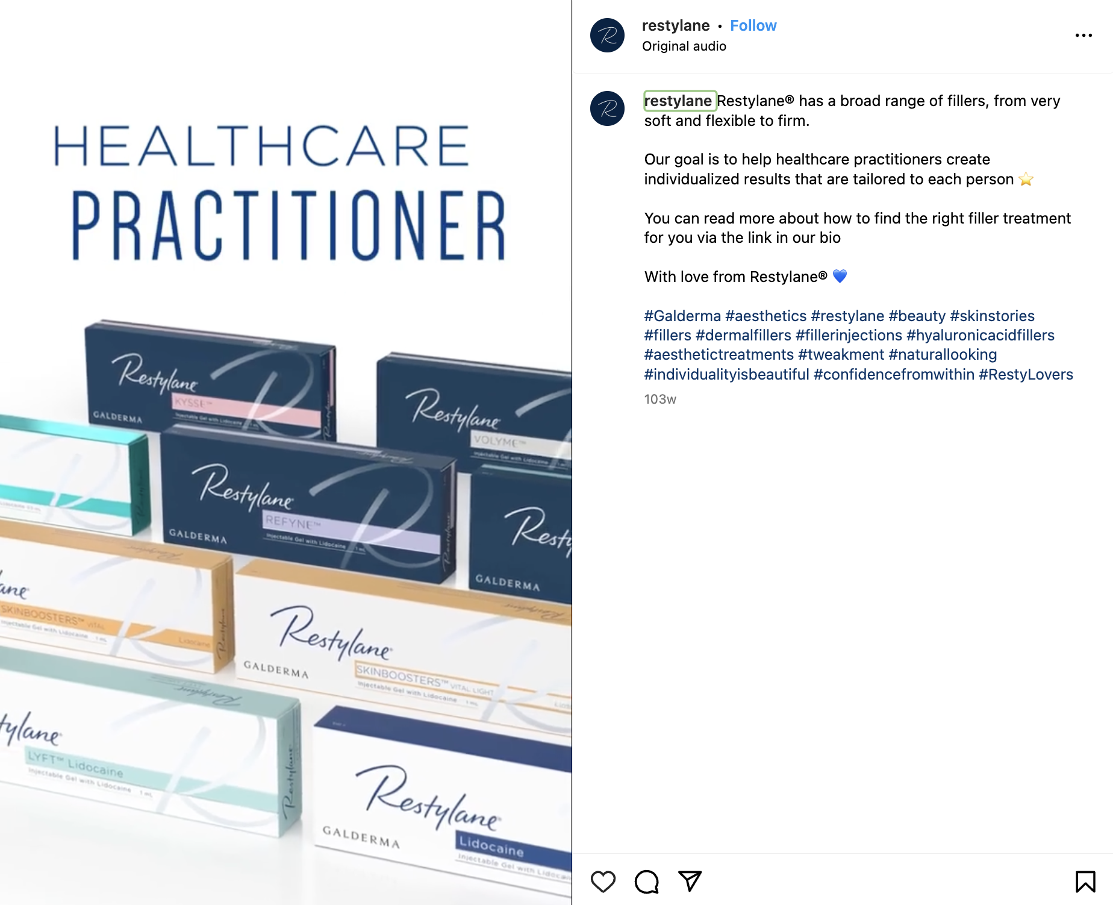Viewport: 1113px width, 905px height.
Task: Open the #individualityisbeautiful hashtag
Action: (726, 374)
